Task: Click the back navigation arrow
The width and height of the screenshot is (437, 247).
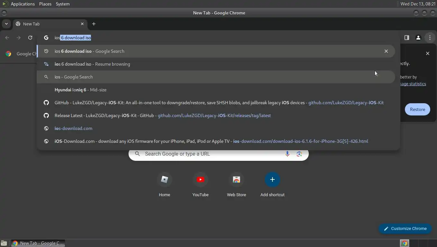Action: point(7,38)
